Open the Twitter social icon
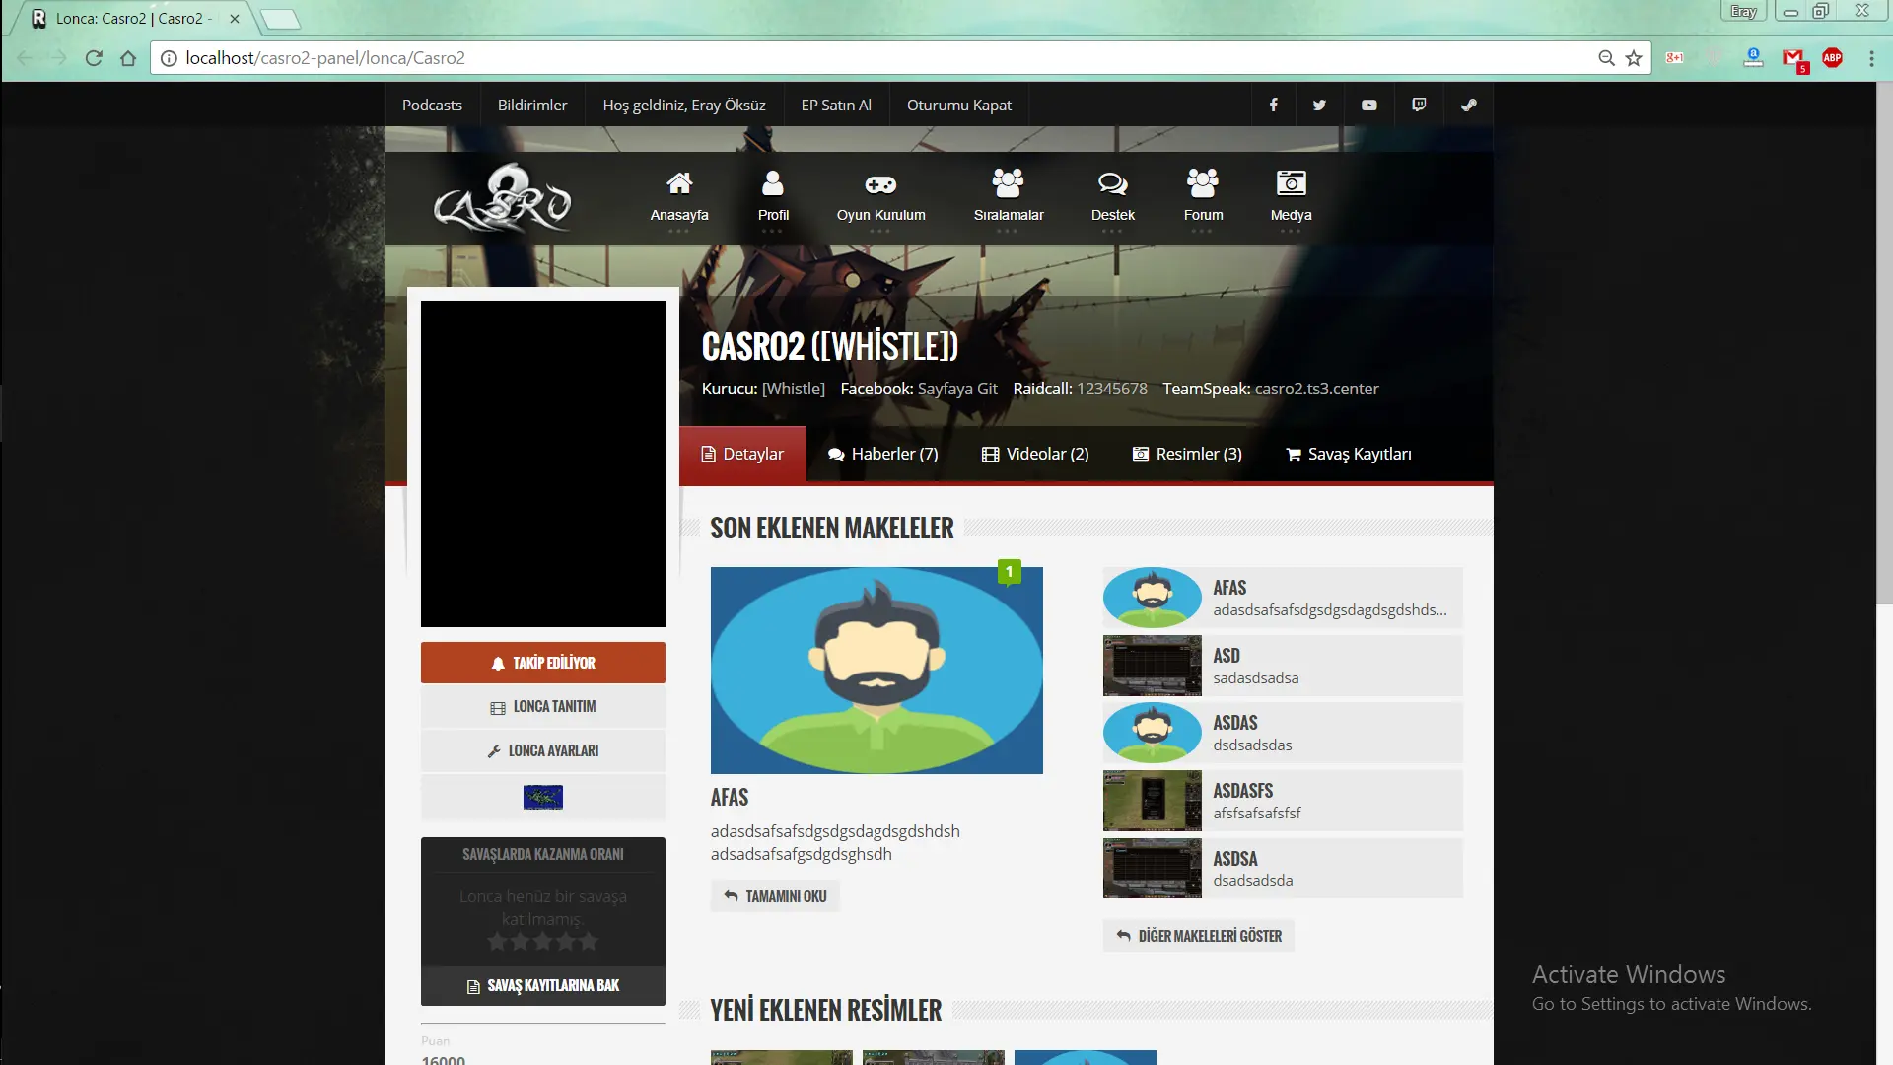The height and width of the screenshot is (1065, 1893). pyautogui.click(x=1319, y=105)
